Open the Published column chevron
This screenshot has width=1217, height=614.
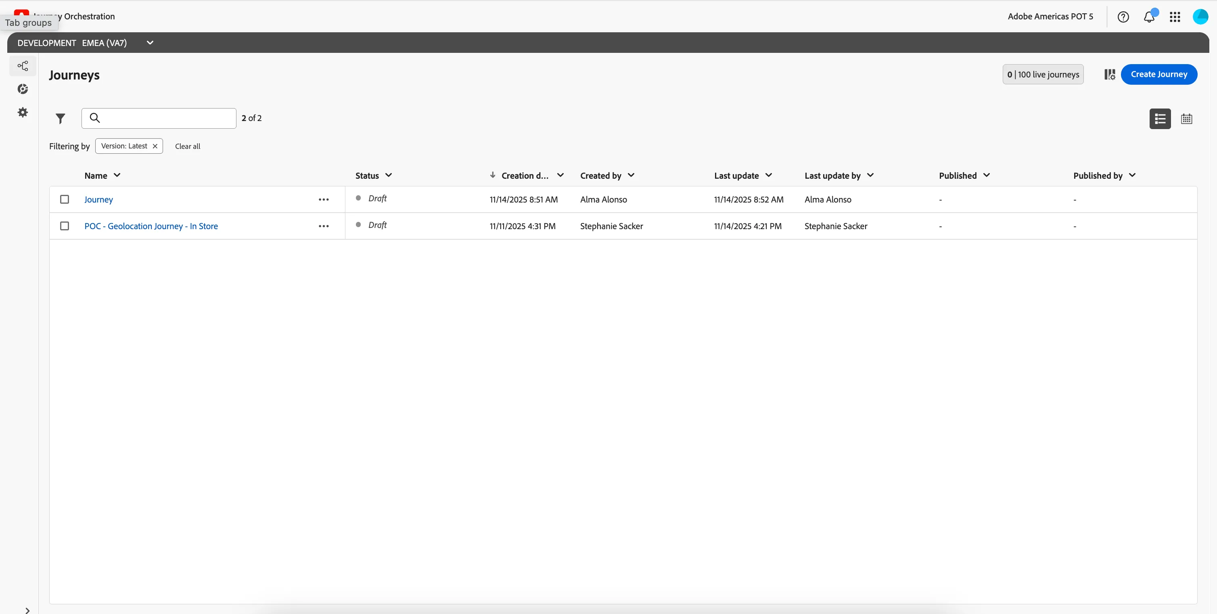point(987,175)
